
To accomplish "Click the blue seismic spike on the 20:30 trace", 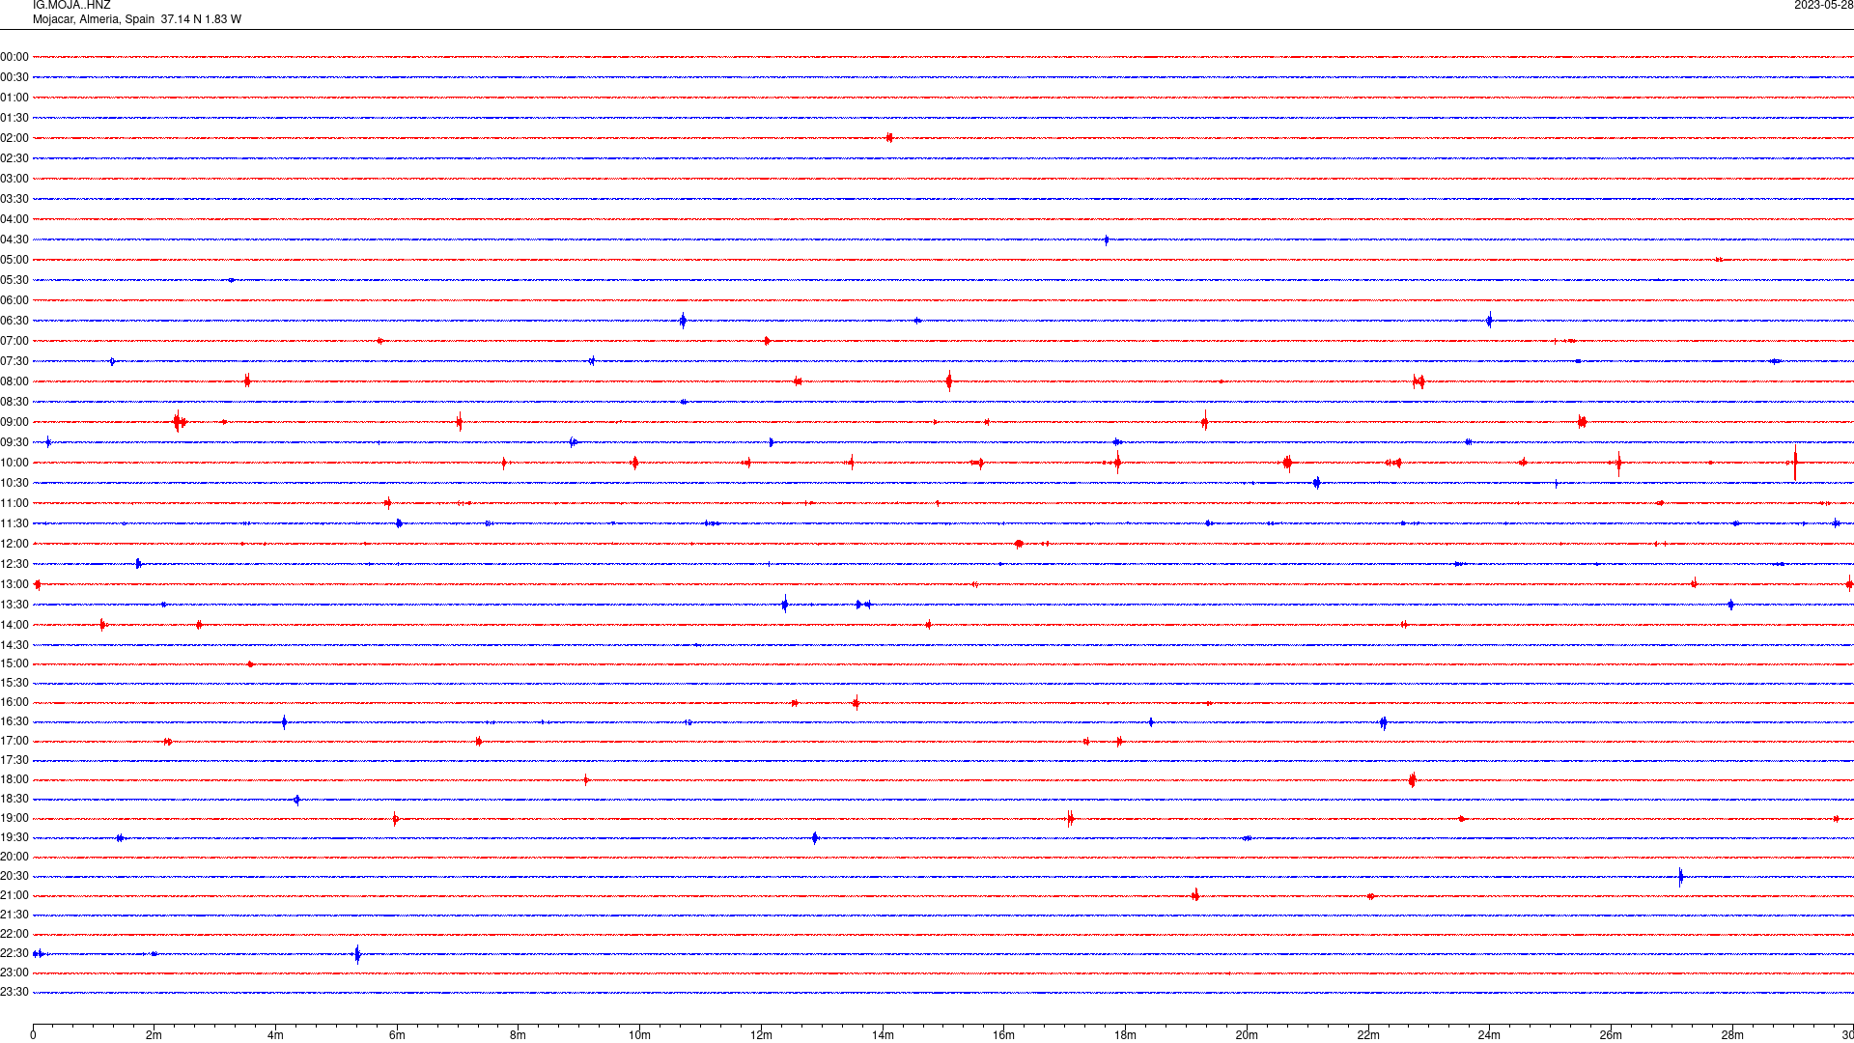I will tap(1681, 877).
